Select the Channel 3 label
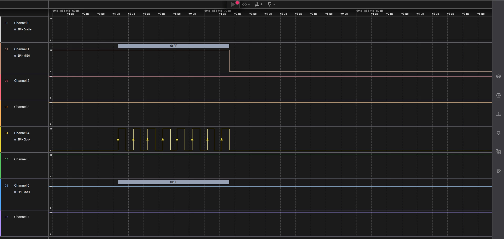 (22, 107)
